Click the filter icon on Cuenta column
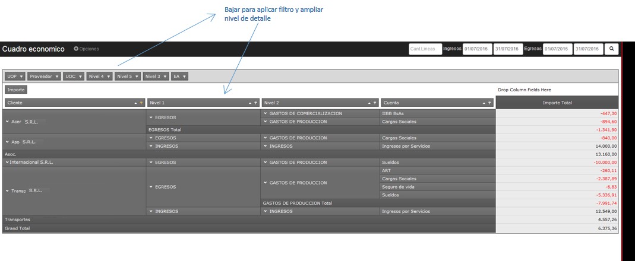 (x=490, y=103)
